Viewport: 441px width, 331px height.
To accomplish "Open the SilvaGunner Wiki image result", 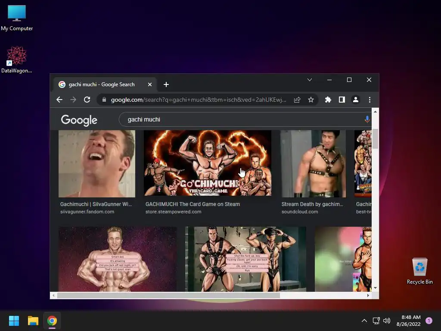I will (x=97, y=163).
